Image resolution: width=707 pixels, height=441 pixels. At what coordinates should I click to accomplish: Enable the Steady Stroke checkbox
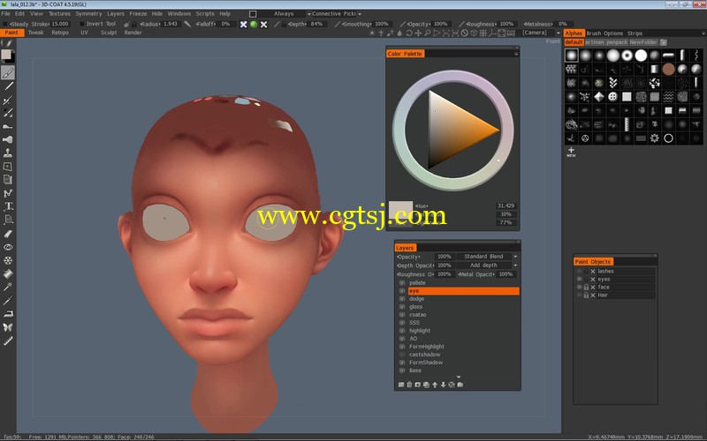pos(5,24)
